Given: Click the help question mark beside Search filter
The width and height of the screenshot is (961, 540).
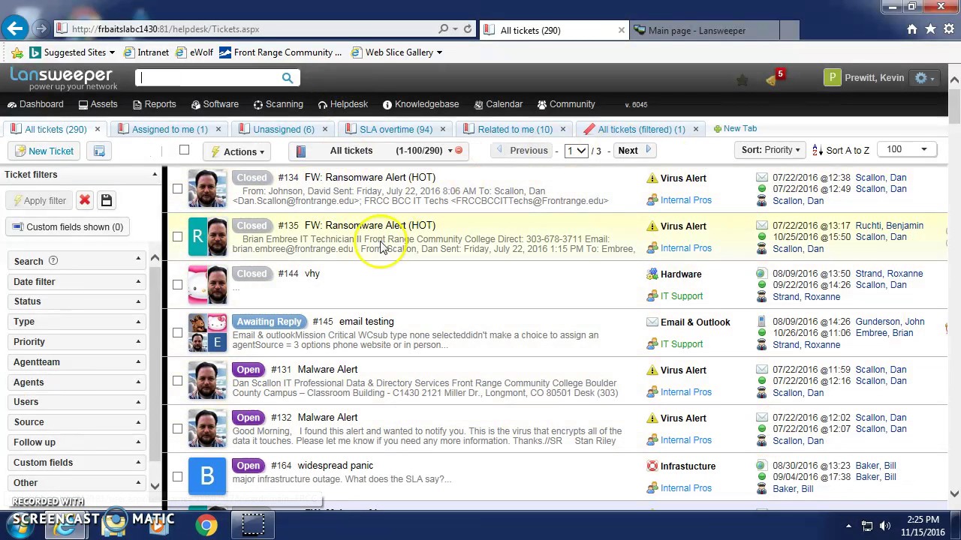Looking at the screenshot, I should click(x=53, y=261).
